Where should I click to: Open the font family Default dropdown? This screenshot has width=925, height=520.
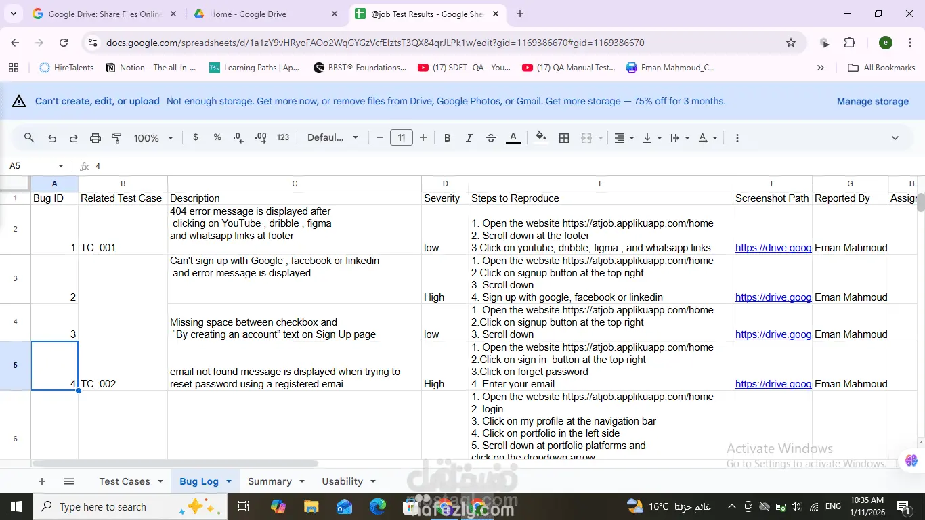click(x=332, y=137)
